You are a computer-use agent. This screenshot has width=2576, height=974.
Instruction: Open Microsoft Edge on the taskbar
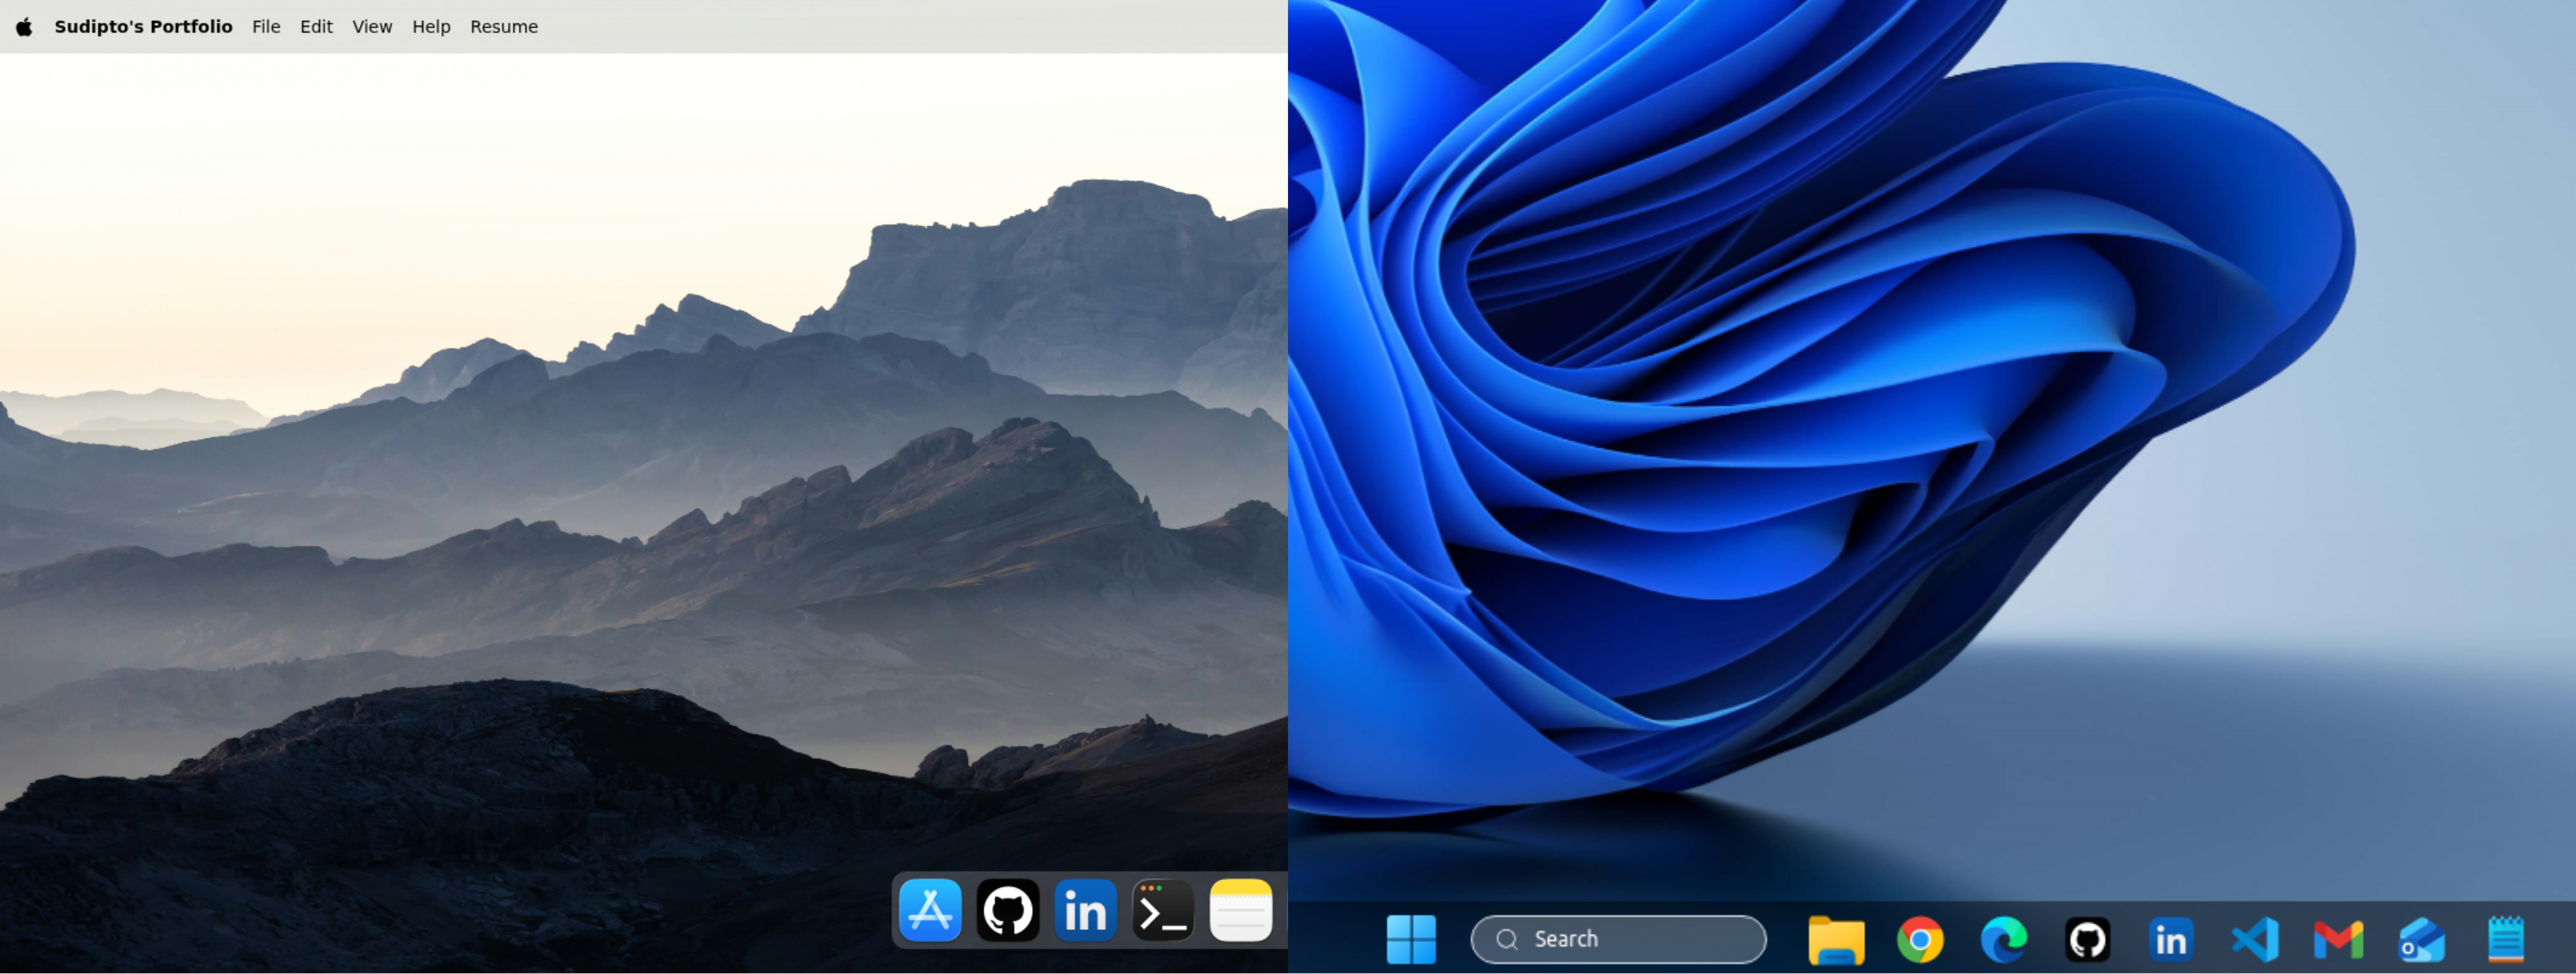tap(2004, 939)
